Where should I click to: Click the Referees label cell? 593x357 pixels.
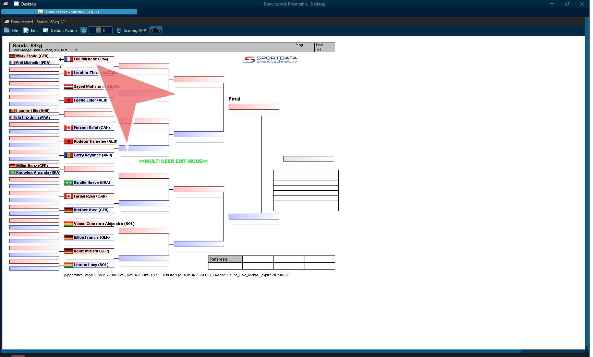click(225, 259)
